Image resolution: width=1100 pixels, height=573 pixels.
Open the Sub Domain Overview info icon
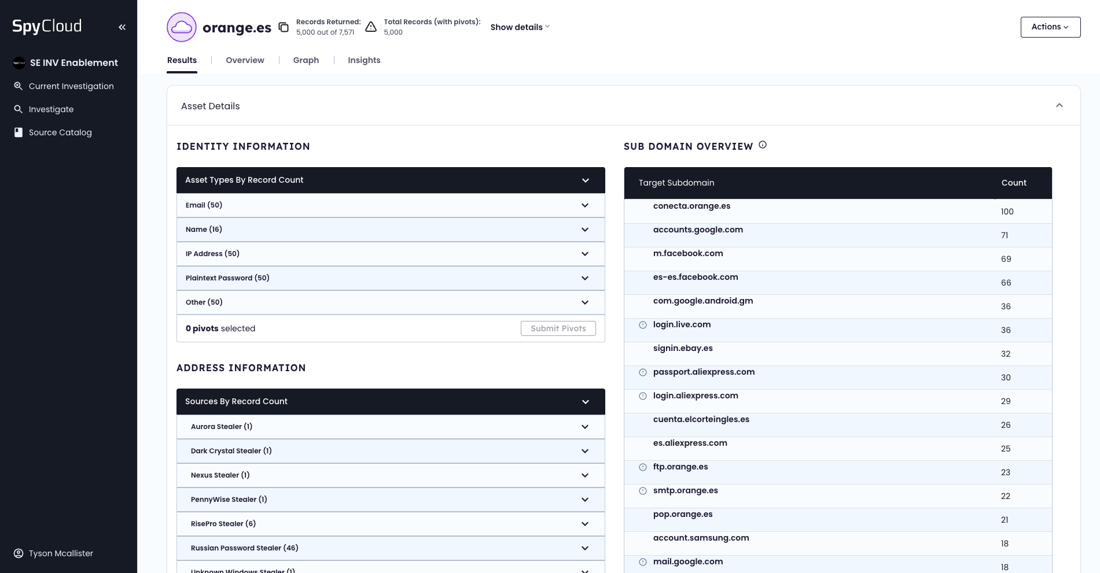click(x=763, y=145)
